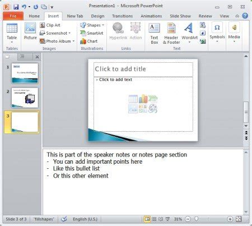The image size is (252, 226).
Task: Insert a Picture from file
Action: [x=30, y=31]
